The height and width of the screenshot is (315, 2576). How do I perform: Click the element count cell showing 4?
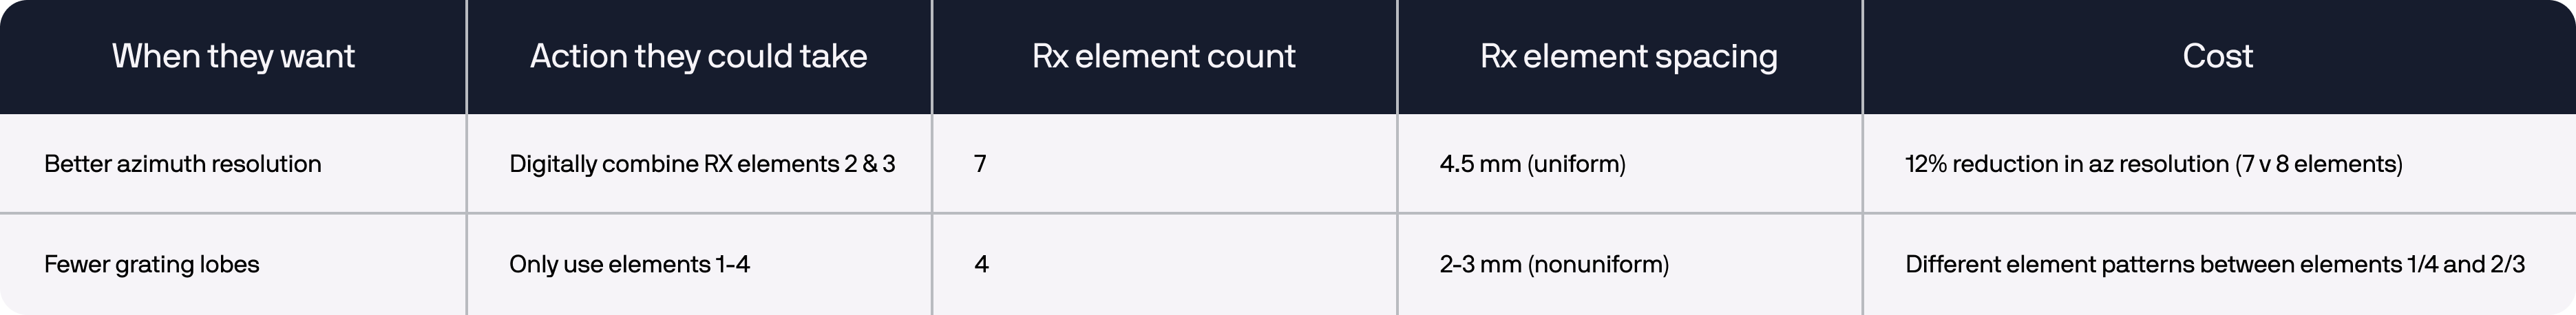pos(1164,265)
